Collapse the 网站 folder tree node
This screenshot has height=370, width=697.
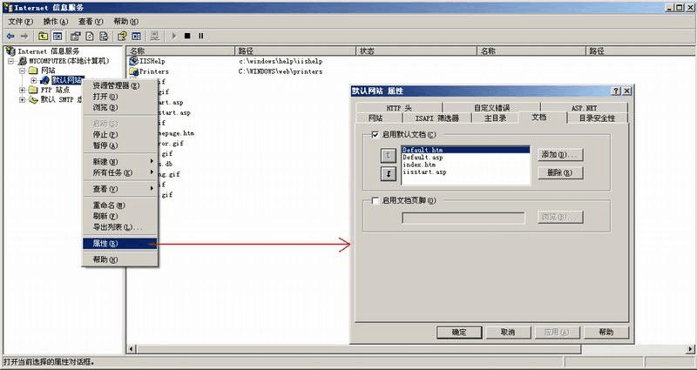[x=23, y=71]
